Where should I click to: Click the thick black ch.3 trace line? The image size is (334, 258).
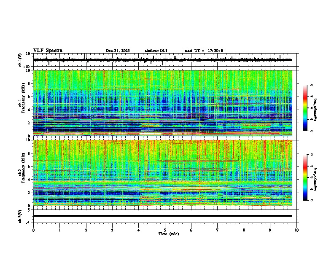point(163,216)
